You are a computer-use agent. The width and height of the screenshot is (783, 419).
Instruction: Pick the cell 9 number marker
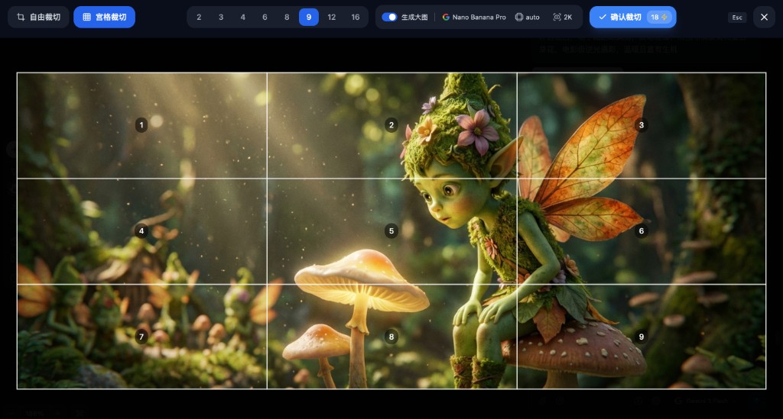coord(642,336)
